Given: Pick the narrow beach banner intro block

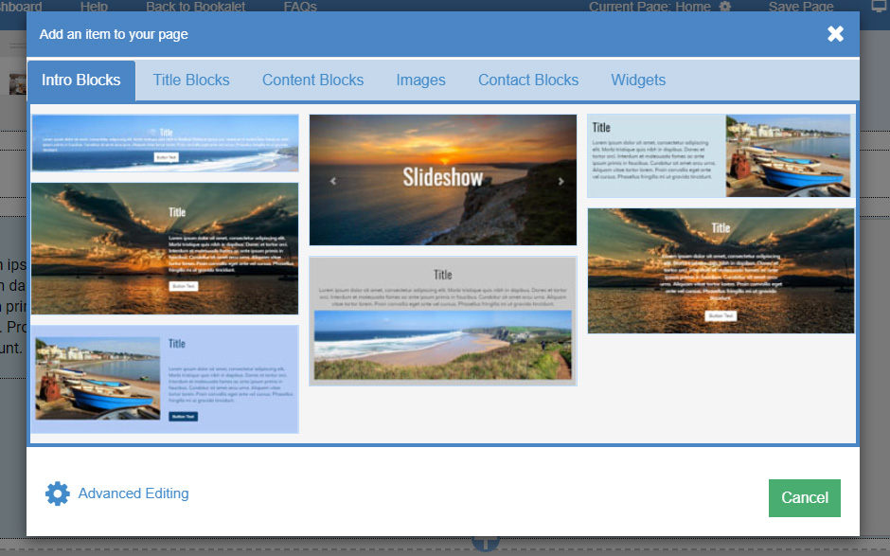Looking at the screenshot, I should [165, 143].
